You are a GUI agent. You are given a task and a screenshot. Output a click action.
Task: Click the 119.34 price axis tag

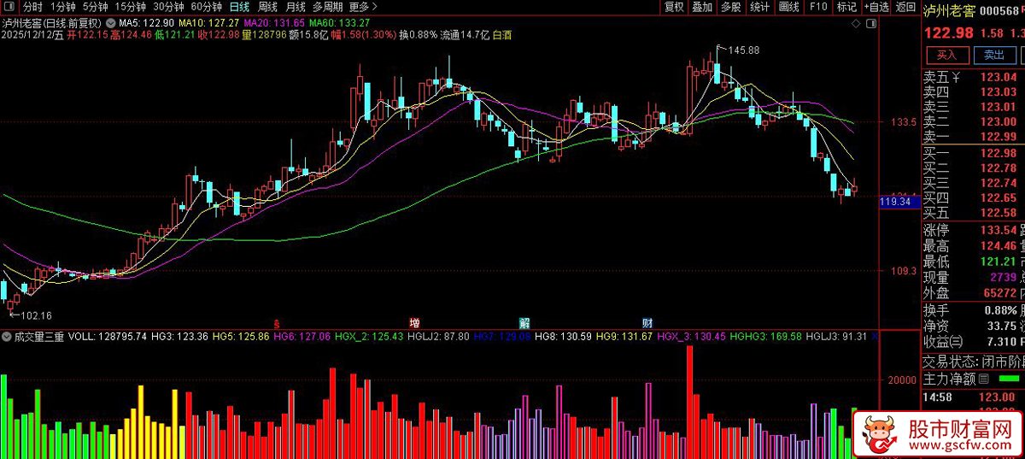pyautogui.click(x=899, y=202)
